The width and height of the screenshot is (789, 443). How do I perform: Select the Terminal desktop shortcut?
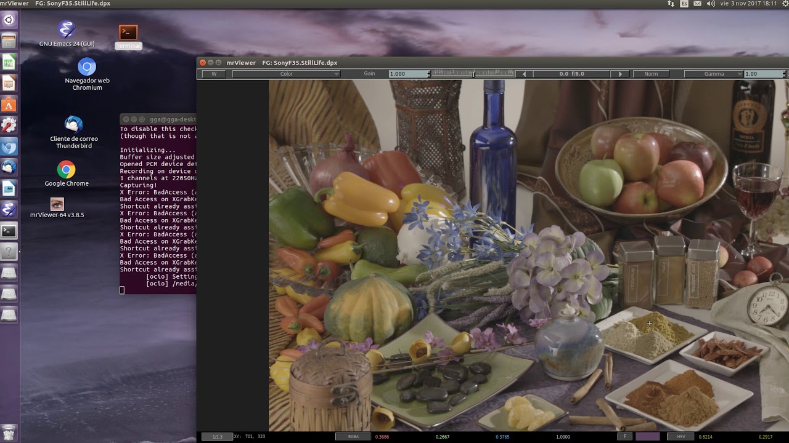pyautogui.click(x=128, y=37)
